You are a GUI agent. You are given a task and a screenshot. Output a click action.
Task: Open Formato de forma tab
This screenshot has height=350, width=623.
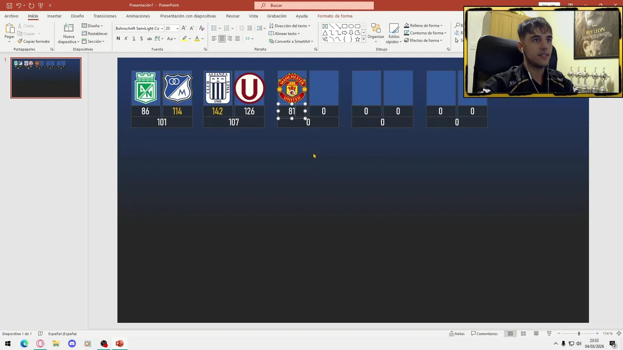[x=335, y=16]
